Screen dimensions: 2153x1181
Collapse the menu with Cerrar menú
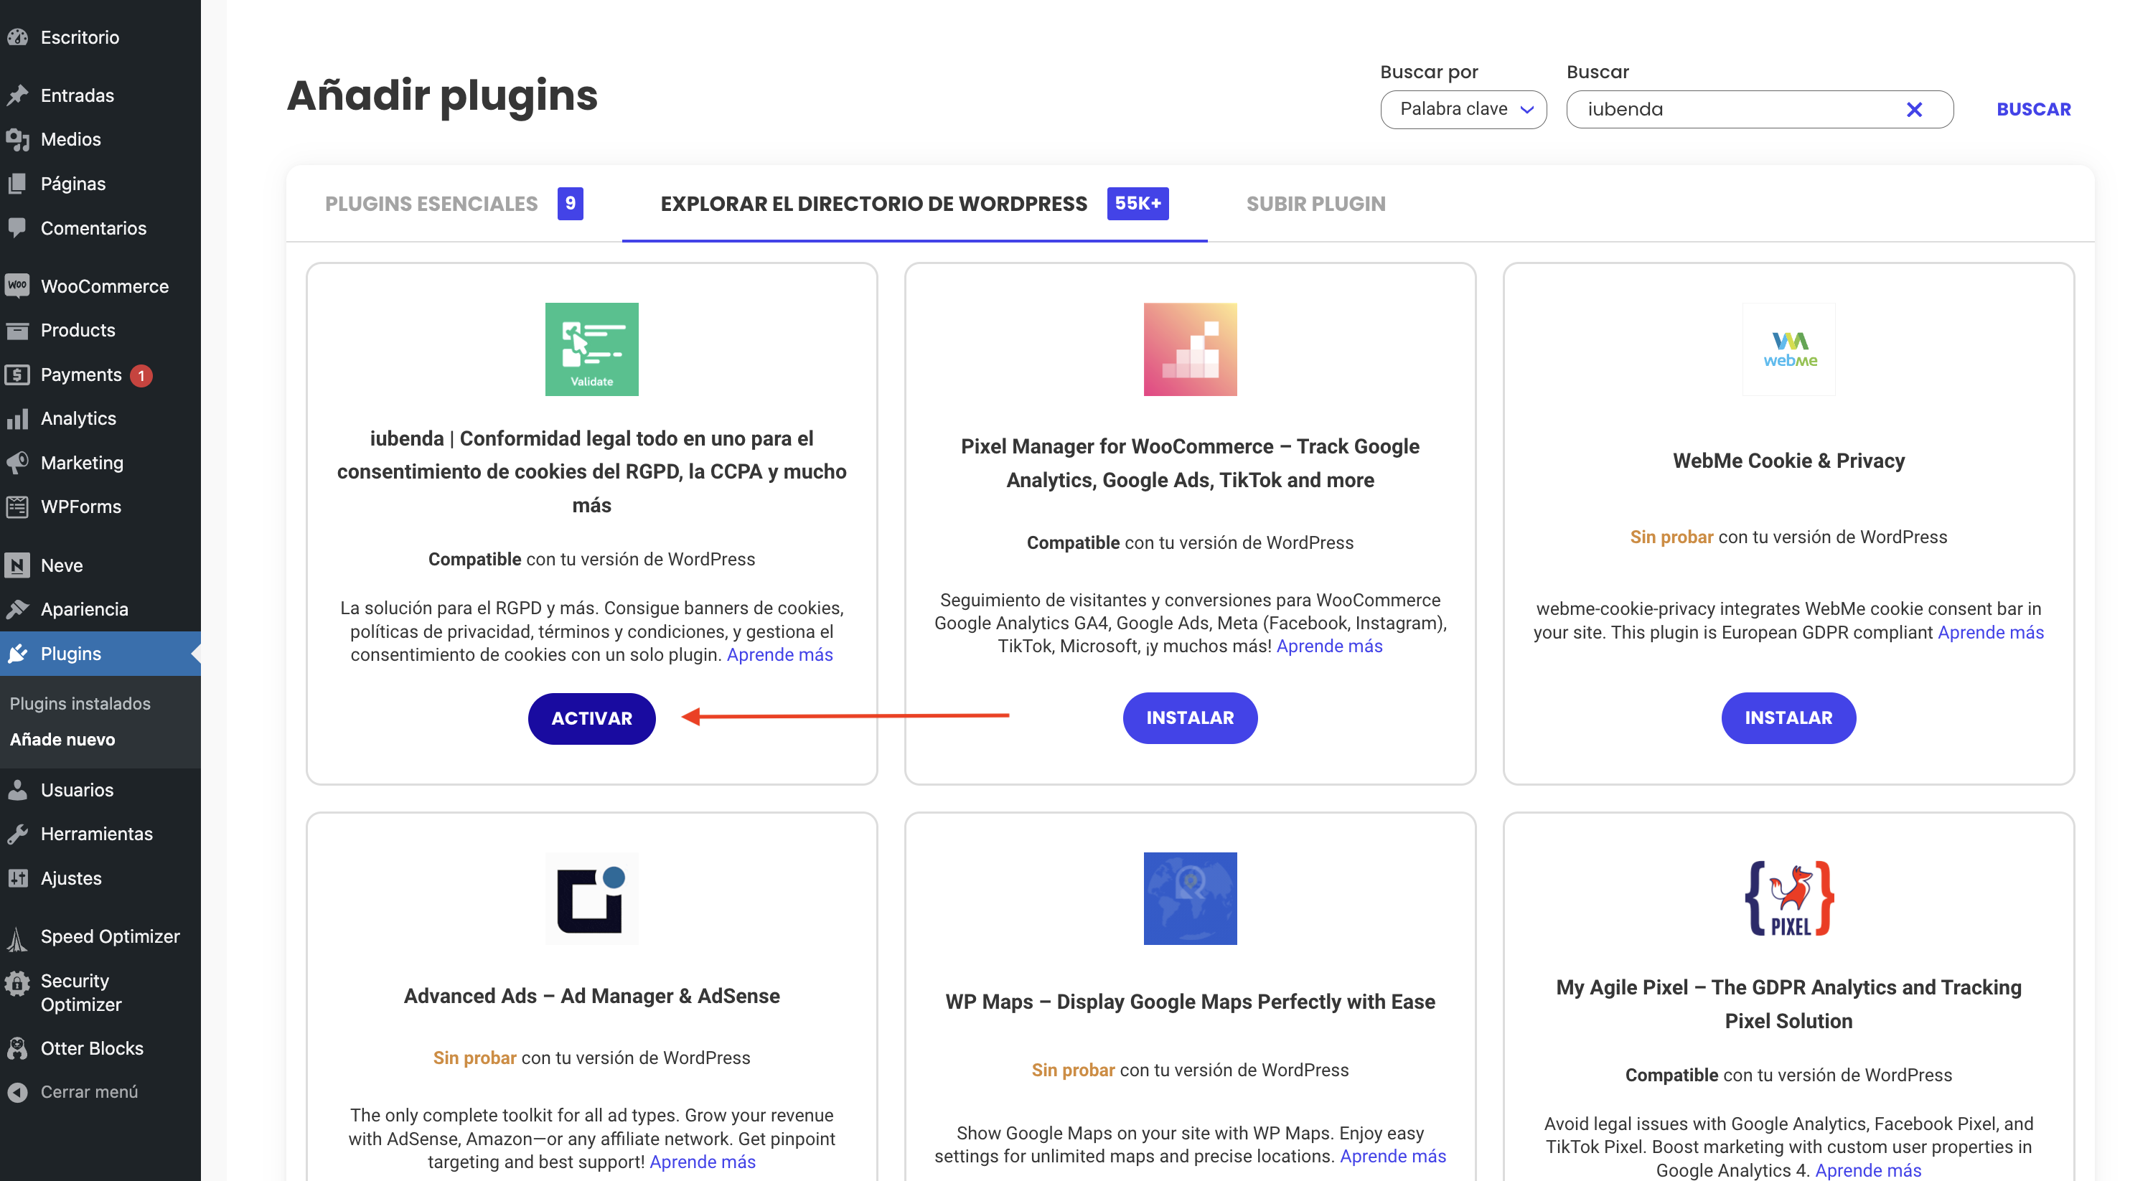[88, 1091]
